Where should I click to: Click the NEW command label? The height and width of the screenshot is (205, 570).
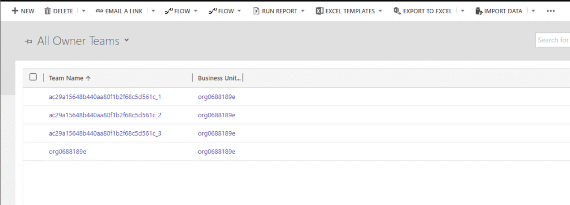coord(28,11)
